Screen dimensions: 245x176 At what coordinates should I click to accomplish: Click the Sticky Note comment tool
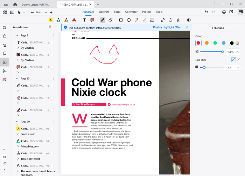click(92, 20)
